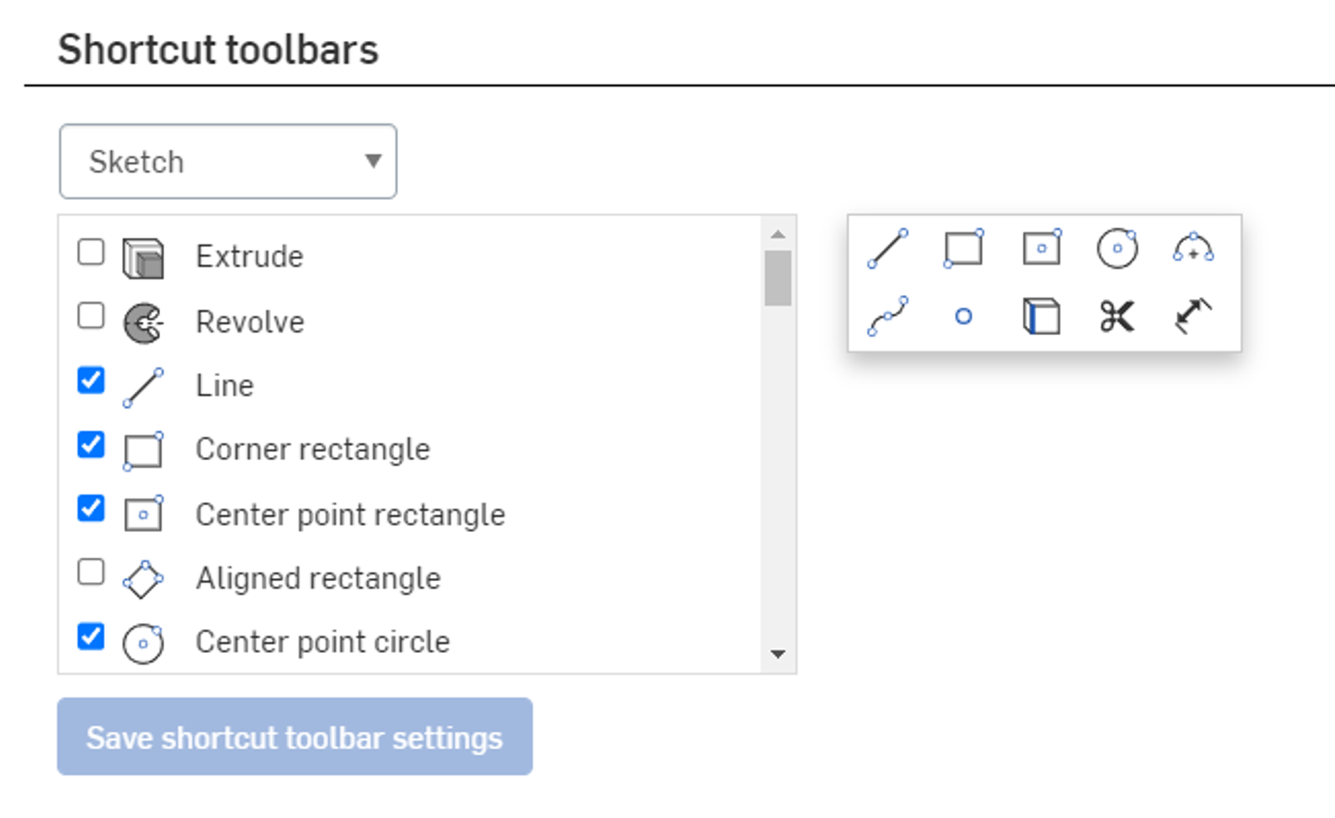The image size is (1335, 818).
Task: Check the Aligned rectangle checkbox
Action: [89, 573]
